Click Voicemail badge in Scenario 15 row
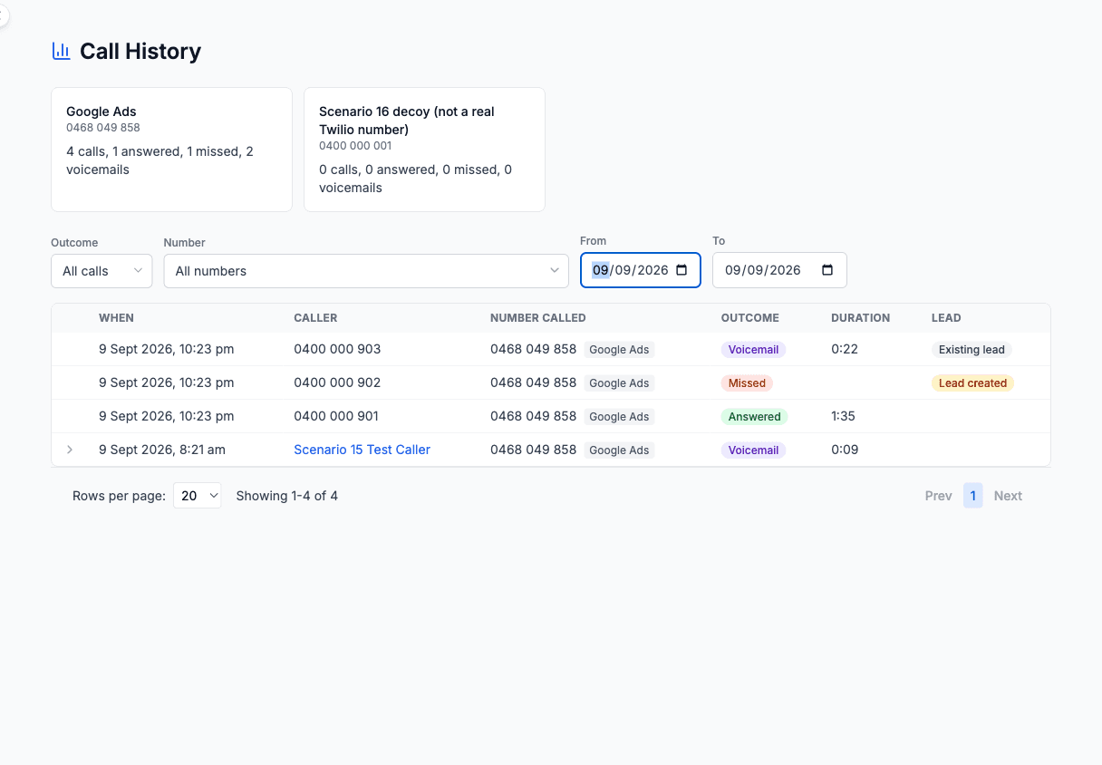 coord(753,450)
